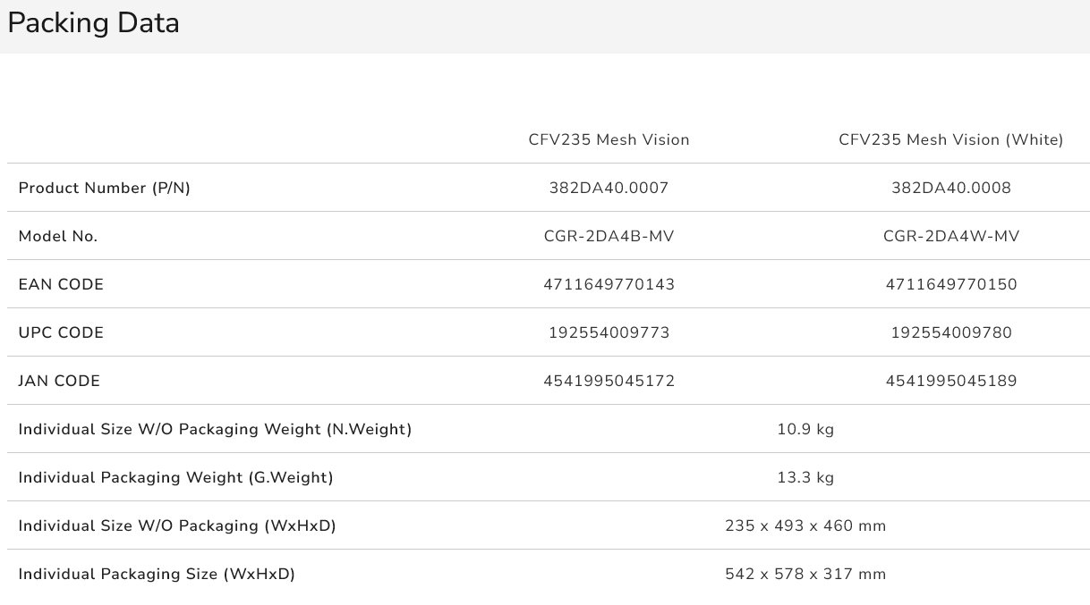Select the CFV235 Mesh Vision column header
The width and height of the screenshot is (1090, 605).
coord(609,139)
